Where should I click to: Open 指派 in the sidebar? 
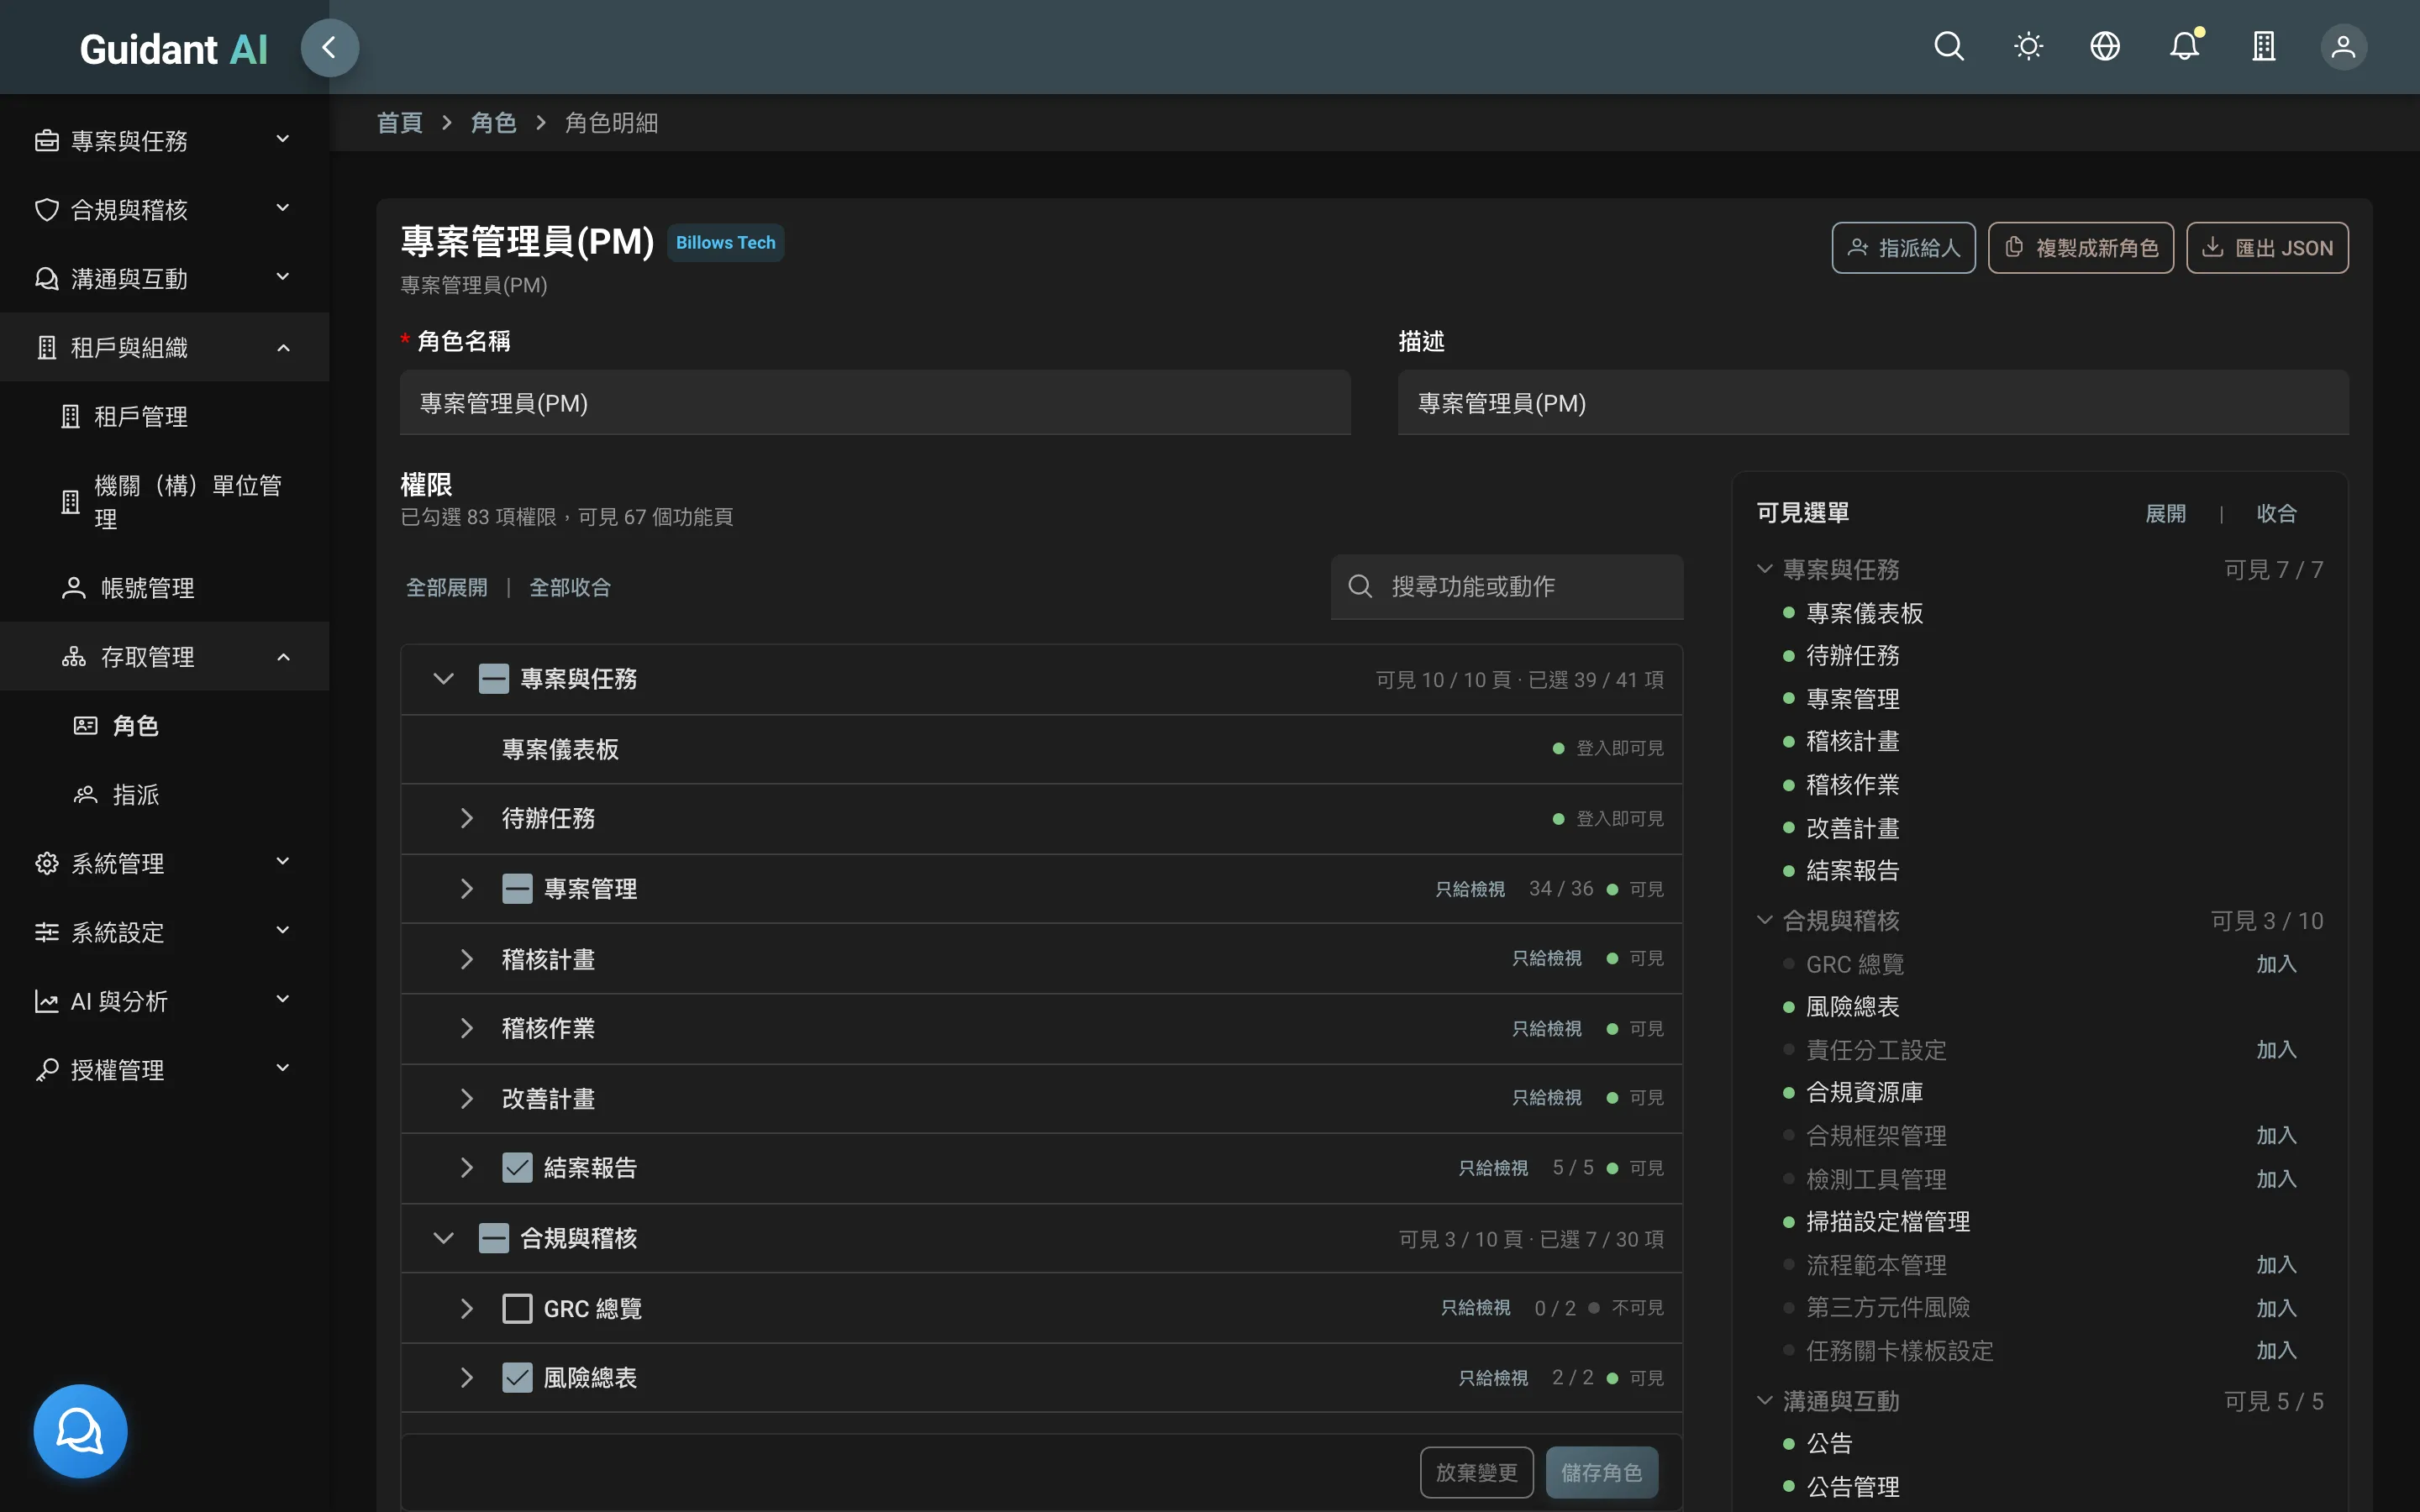[x=164, y=795]
